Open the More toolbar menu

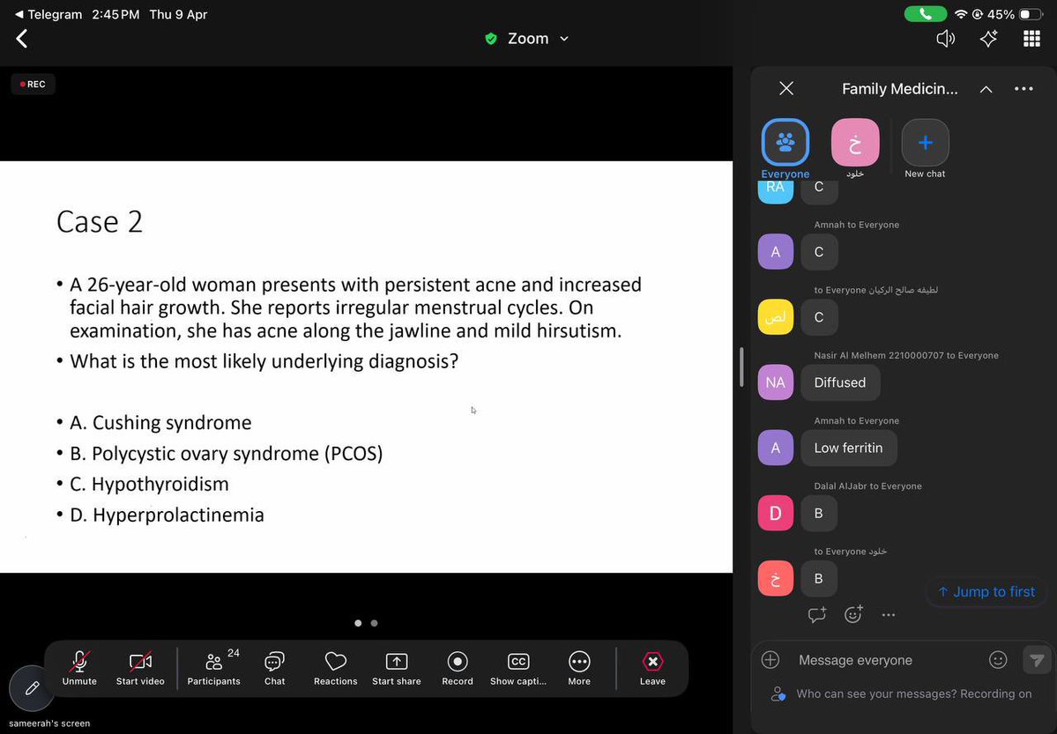click(x=579, y=669)
